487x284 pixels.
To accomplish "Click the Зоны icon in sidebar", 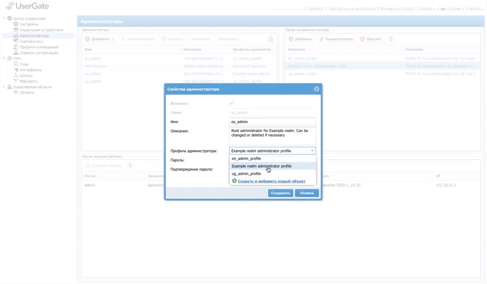I will click(x=16, y=64).
